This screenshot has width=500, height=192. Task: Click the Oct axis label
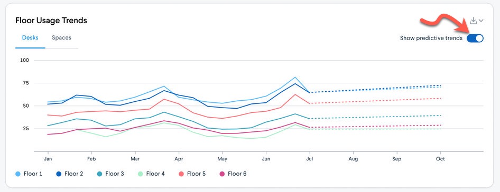440,159
